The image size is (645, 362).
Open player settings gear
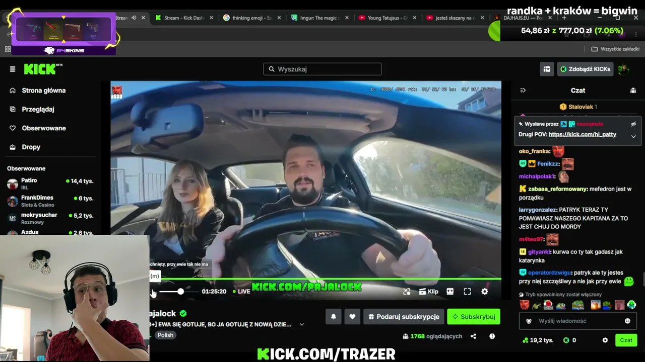[x=485, y=292]
